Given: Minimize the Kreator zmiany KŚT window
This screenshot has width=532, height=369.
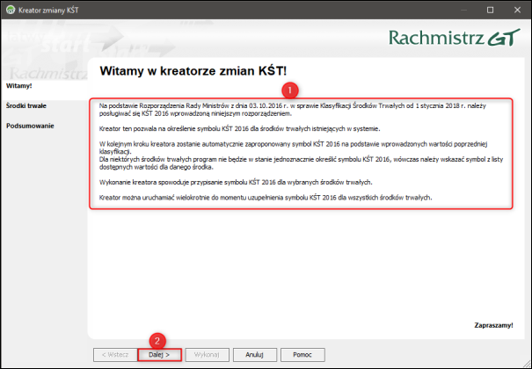Looking at the screenshot, I should tap(463, 11).
